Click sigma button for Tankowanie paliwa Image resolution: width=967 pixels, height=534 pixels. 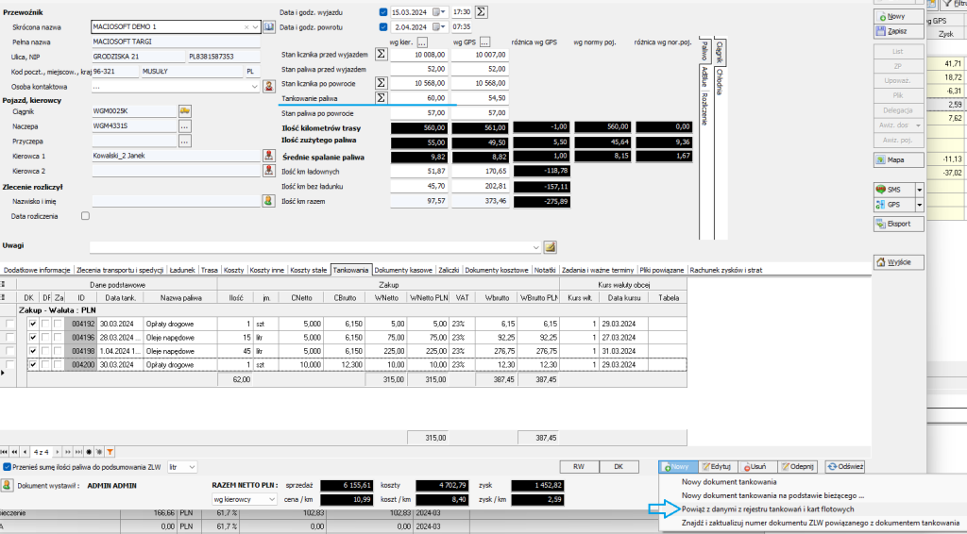(382, 97)
